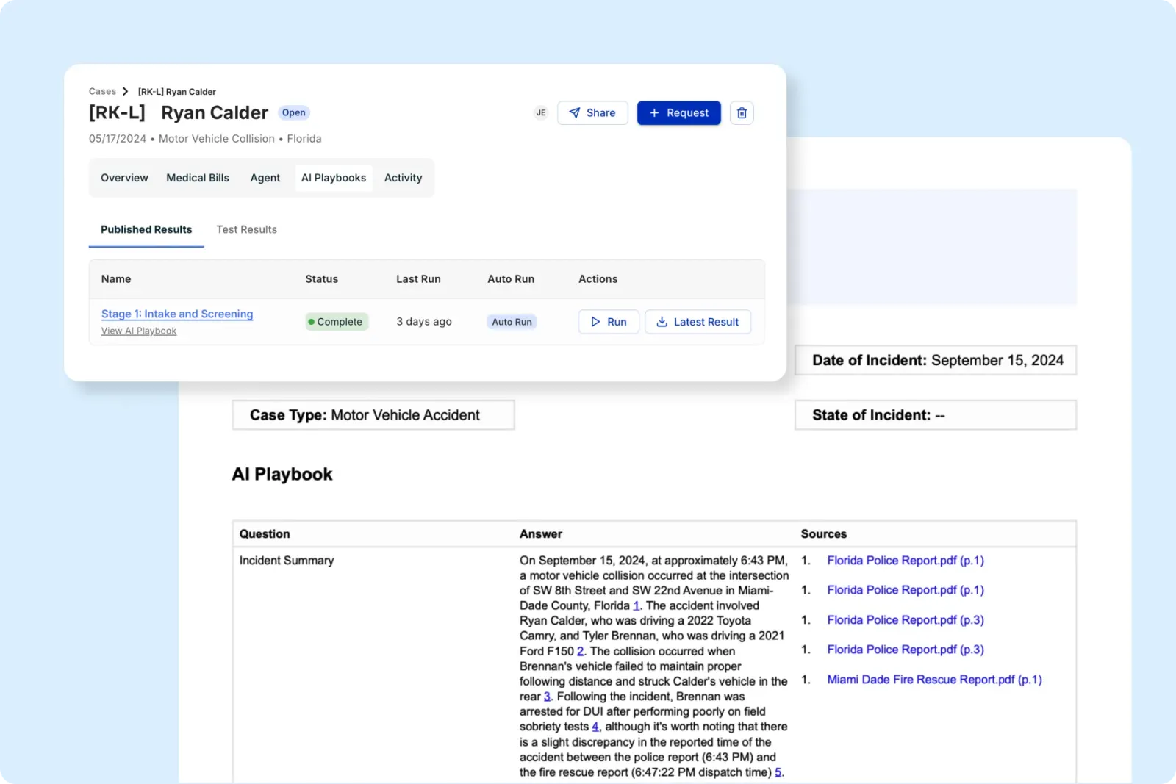Go to the Agent tab

[265, 178]
